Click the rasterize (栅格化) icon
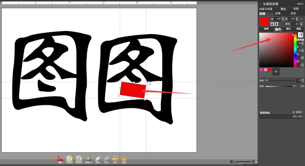Viewport: 305px width, 166px height. point(88,158)
